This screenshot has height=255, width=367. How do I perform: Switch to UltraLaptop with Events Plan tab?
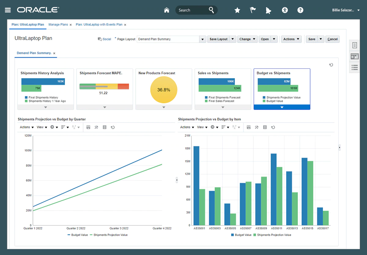pos(99,24)
